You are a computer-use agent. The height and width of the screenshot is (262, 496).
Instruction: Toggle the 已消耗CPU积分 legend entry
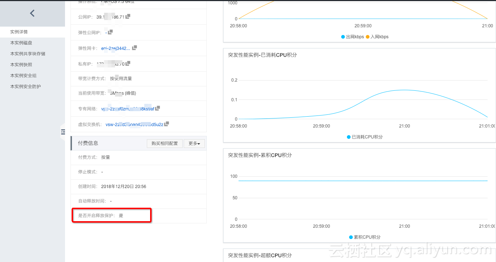[365, 137]
